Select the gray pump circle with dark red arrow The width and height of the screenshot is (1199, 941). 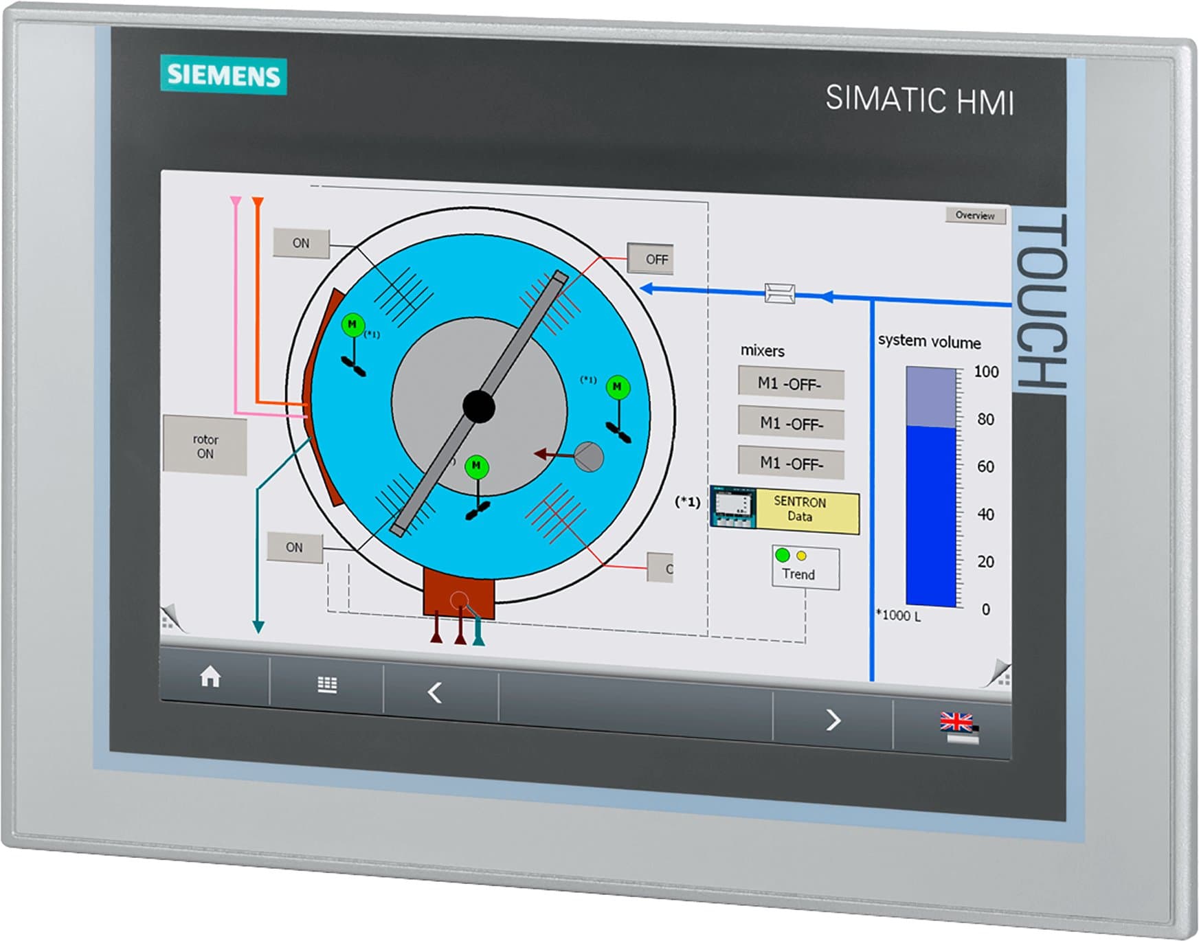(x=588, y=457)
